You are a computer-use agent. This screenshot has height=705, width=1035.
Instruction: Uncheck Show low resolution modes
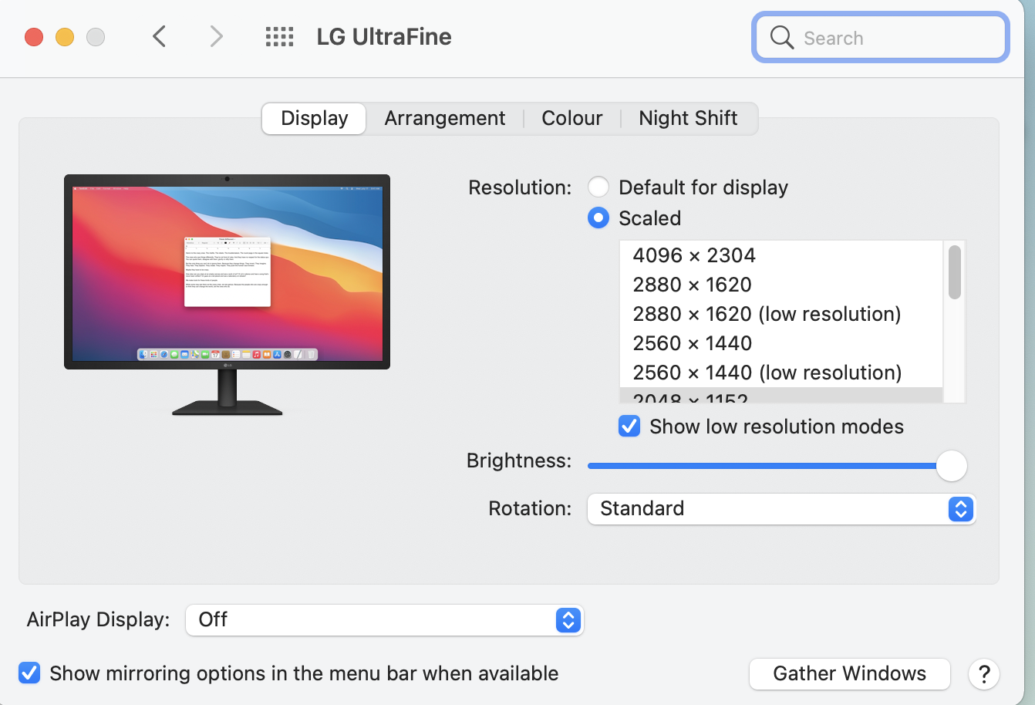pos(629,426)
